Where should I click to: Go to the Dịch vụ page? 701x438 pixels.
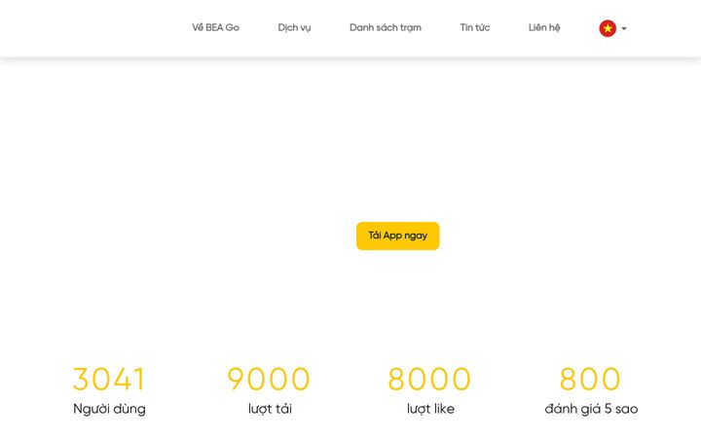click(294, 27)
